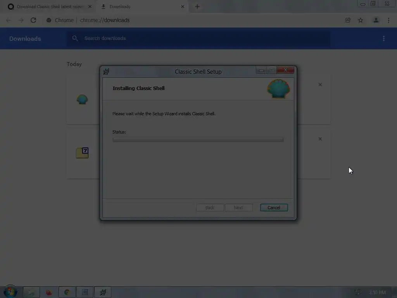This screenshot has height=298, width=397.
Task: Click the Classic Shell download file icon
Action: 82,99
